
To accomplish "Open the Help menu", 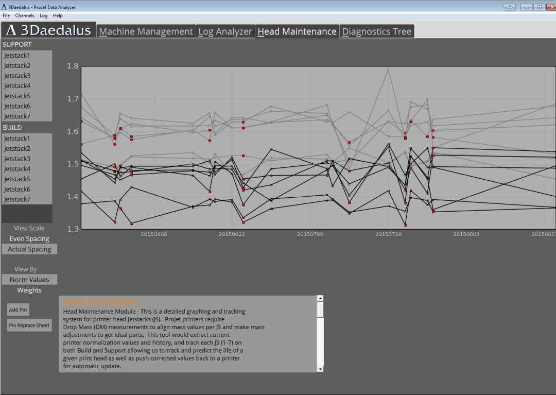I will [58, 15].
